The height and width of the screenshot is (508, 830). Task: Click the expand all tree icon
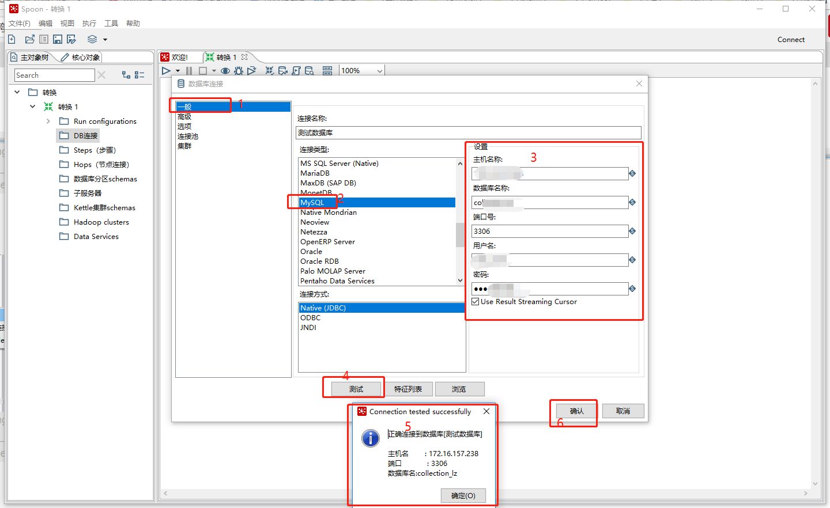pos(126,75)
